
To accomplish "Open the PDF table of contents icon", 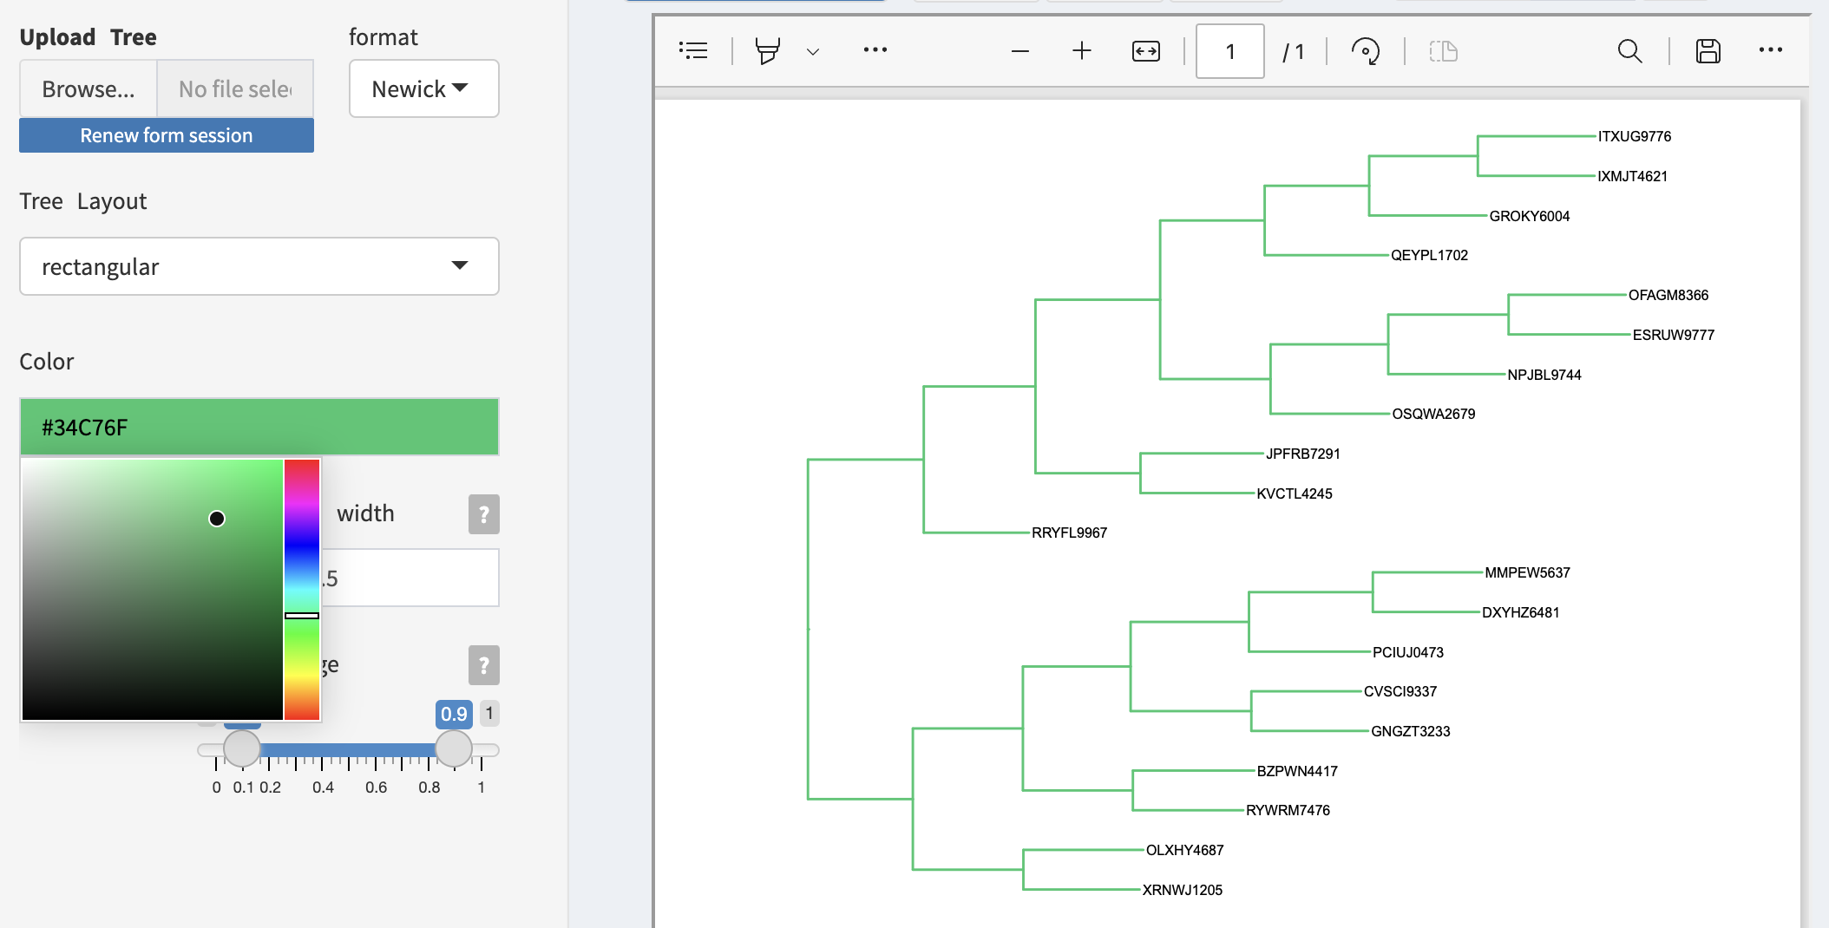I will 693,51.
